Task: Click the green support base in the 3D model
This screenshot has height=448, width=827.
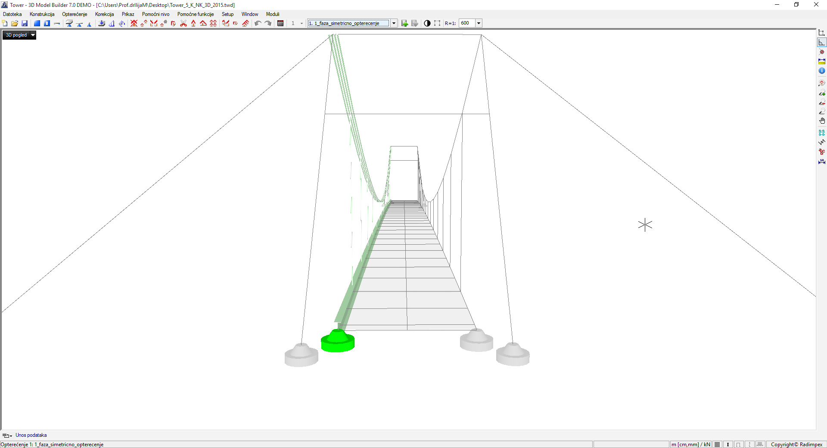Action: (x=338, y=342)
